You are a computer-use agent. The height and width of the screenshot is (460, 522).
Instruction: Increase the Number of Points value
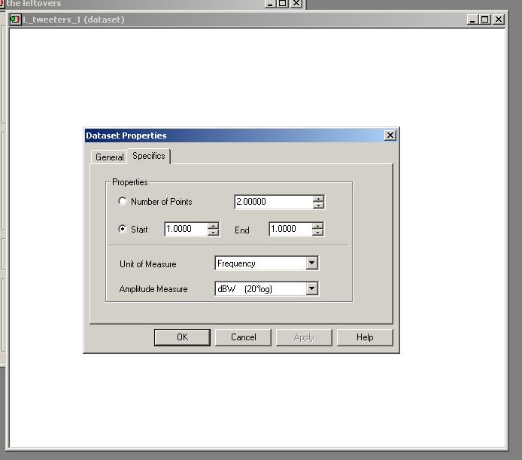coord(318,198)
